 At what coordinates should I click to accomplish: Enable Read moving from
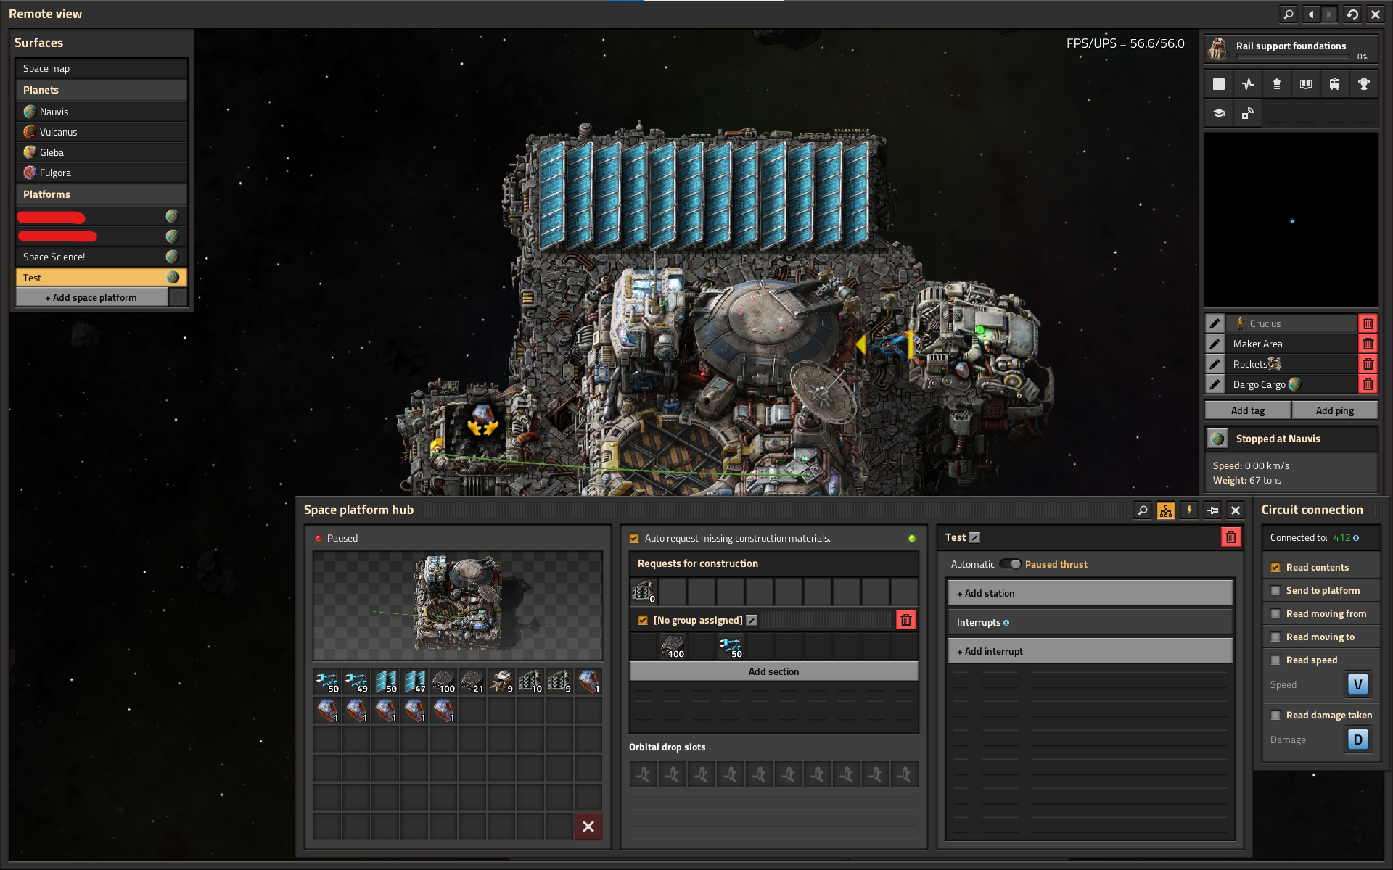click(1275, 614)
